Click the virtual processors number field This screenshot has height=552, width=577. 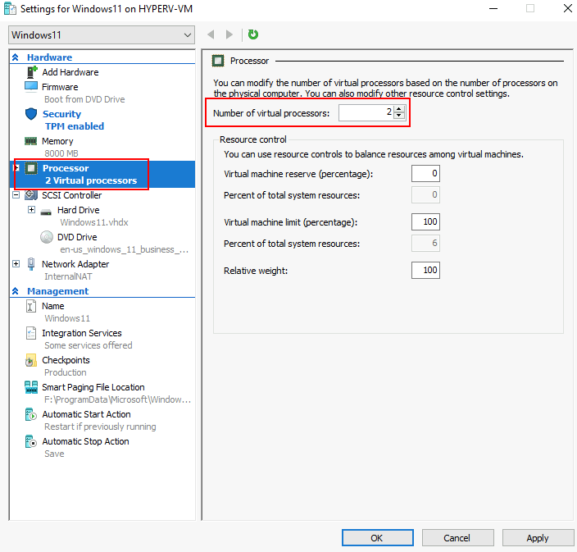pos(366,112)
